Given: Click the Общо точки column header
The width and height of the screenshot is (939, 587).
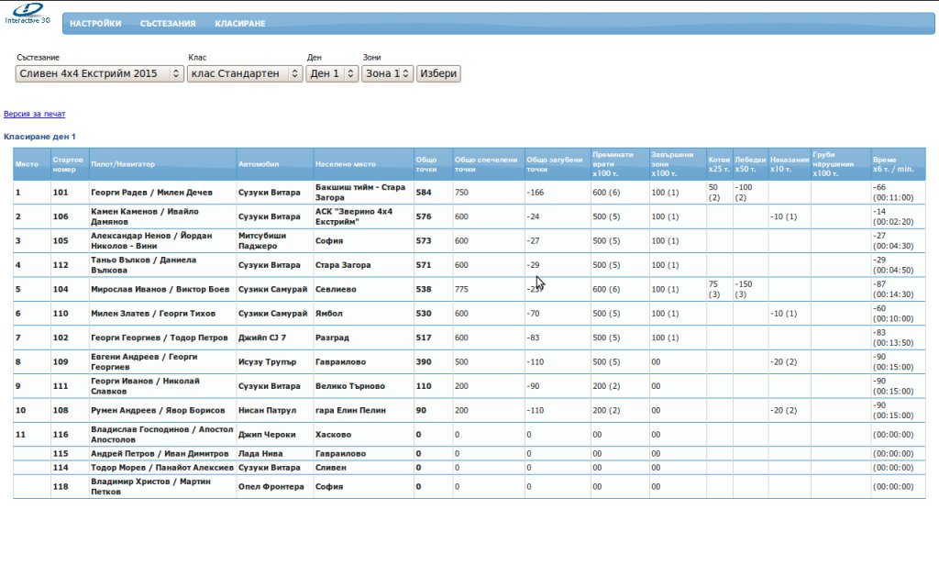Looking at the screenshot, I should (426, 164).
